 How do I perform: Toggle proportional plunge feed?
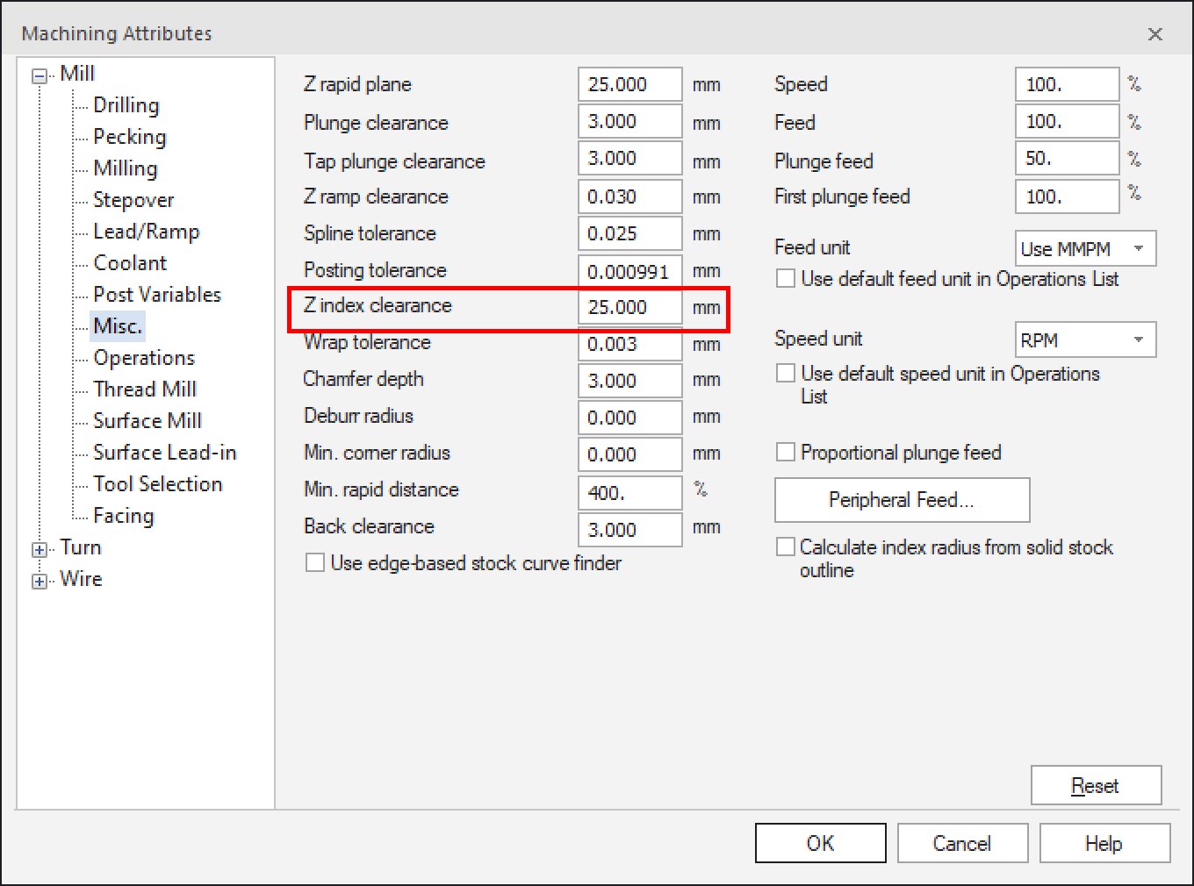[786, 451]
